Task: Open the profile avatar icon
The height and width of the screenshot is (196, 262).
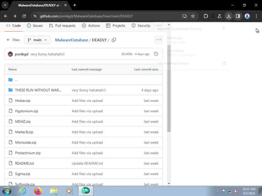Action: (247, 16)
